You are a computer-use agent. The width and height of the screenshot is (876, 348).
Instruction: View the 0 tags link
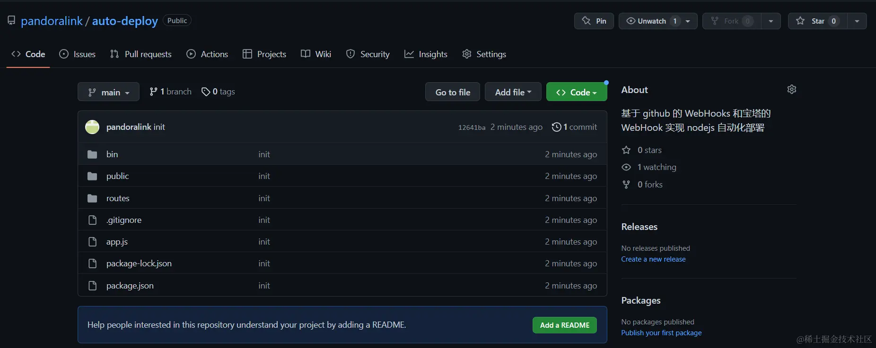coord(218,92)
